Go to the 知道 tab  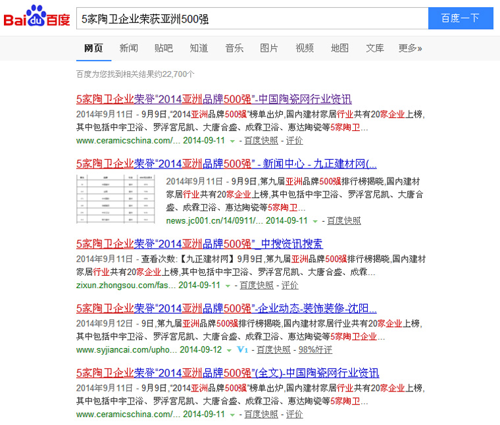coord(199,48)
